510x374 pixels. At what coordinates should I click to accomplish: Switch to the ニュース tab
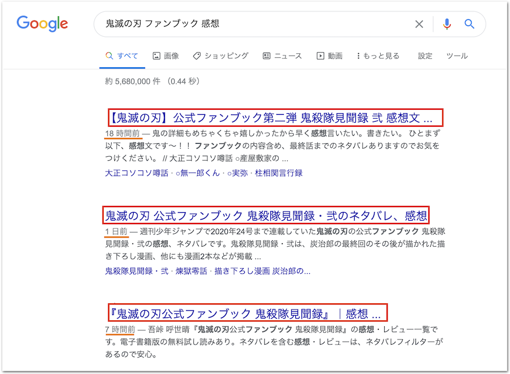point(282,56)
